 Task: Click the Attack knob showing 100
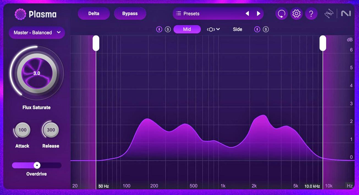23,130
